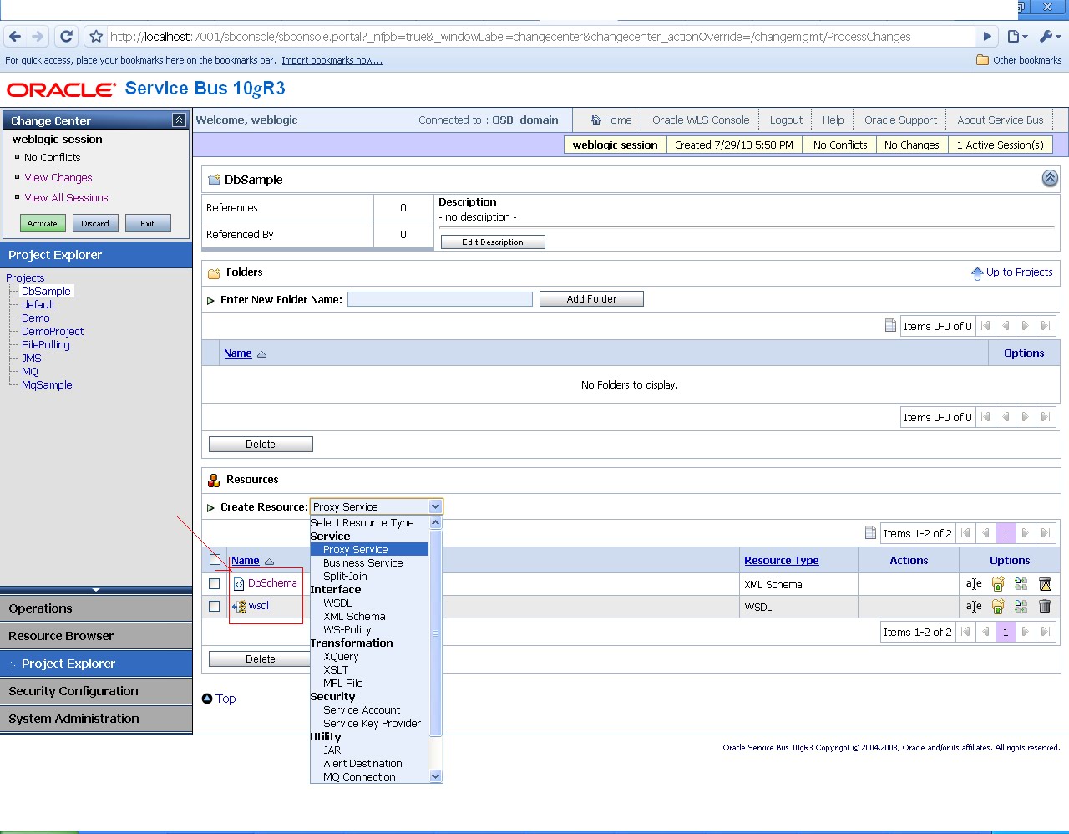Select FilePolling project in tree

pos(46,345)
